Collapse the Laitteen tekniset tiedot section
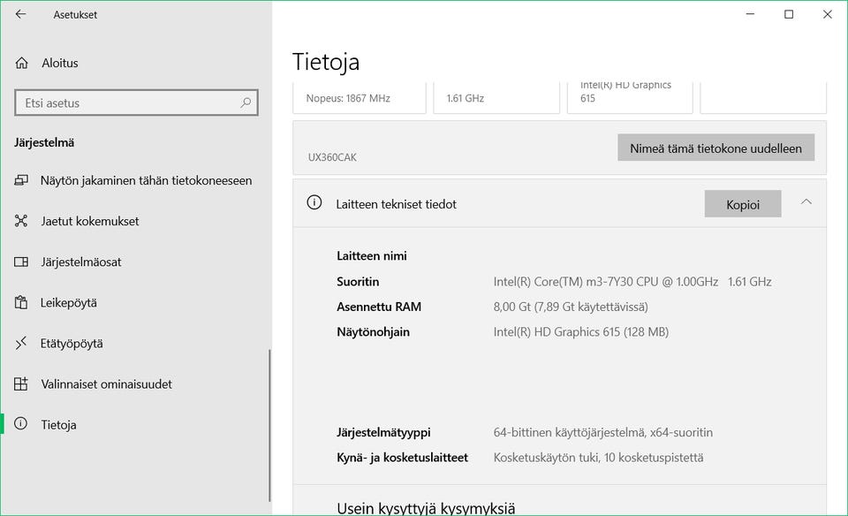Viewport: 848px width, 516px height. [x=806, y=202]
